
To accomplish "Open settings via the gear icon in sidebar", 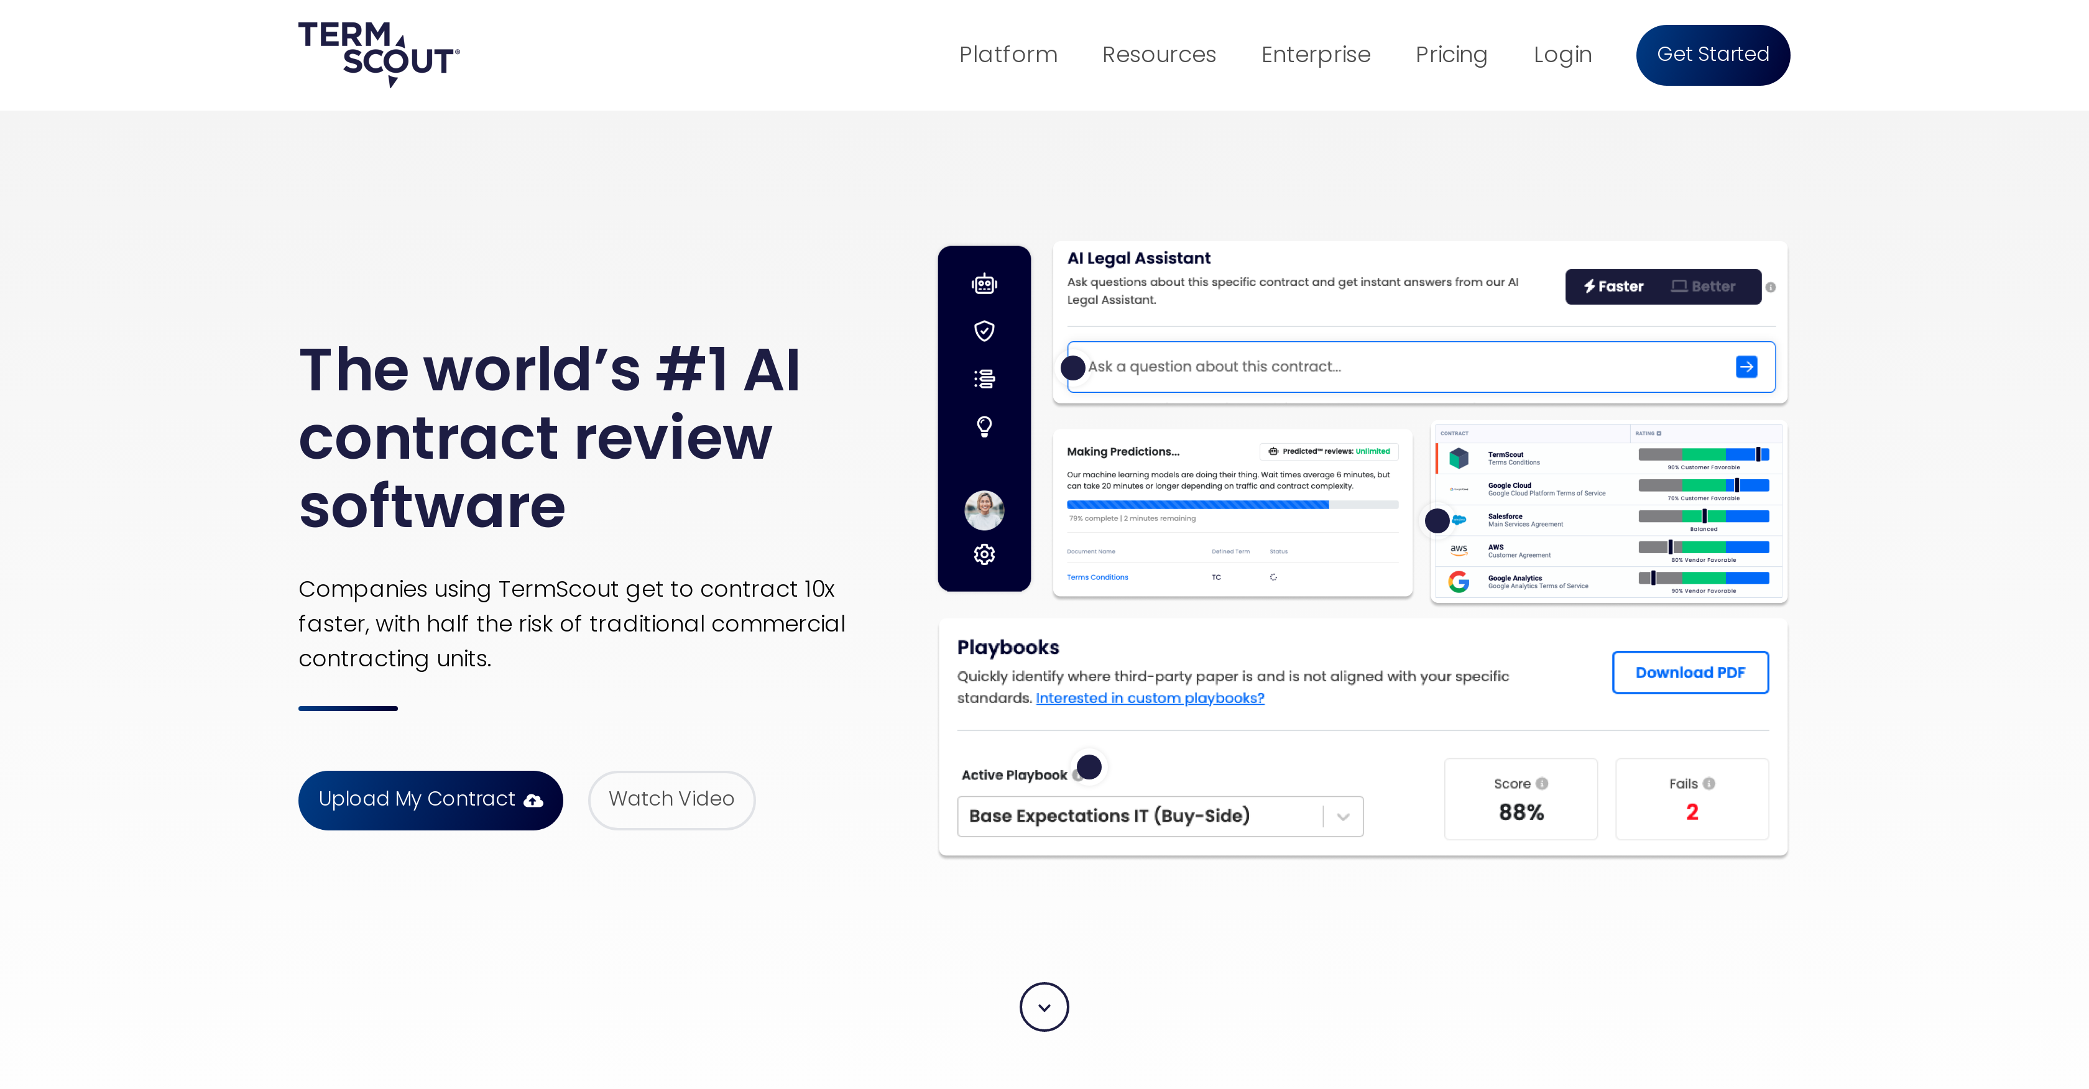I will point(984,554).
